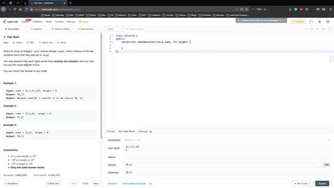Go to Next problem
The image size is (334, 188).
tap(97, 183)
